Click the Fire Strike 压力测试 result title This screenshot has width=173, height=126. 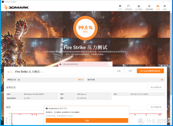tap(27, 72)
